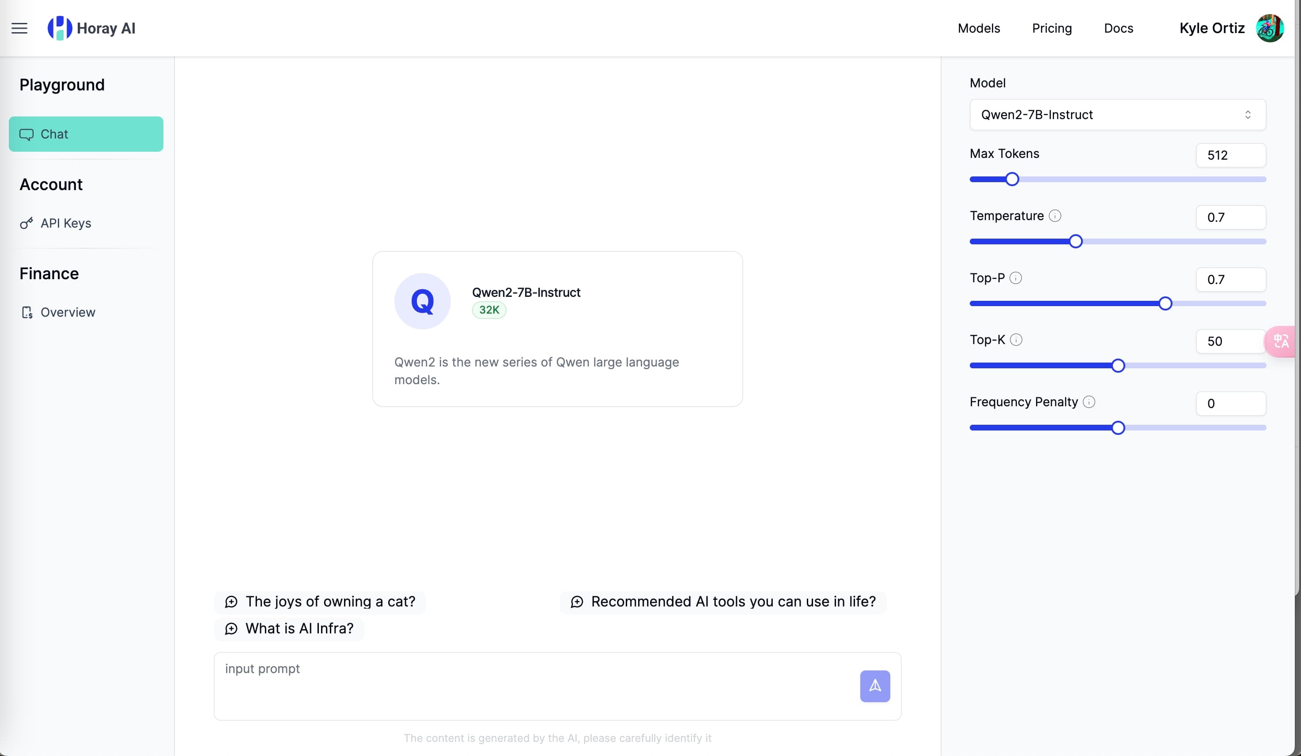The image size is (1301, 756).
Task: Click the key icon beside API Keys
Action: (x=26, y=223)
